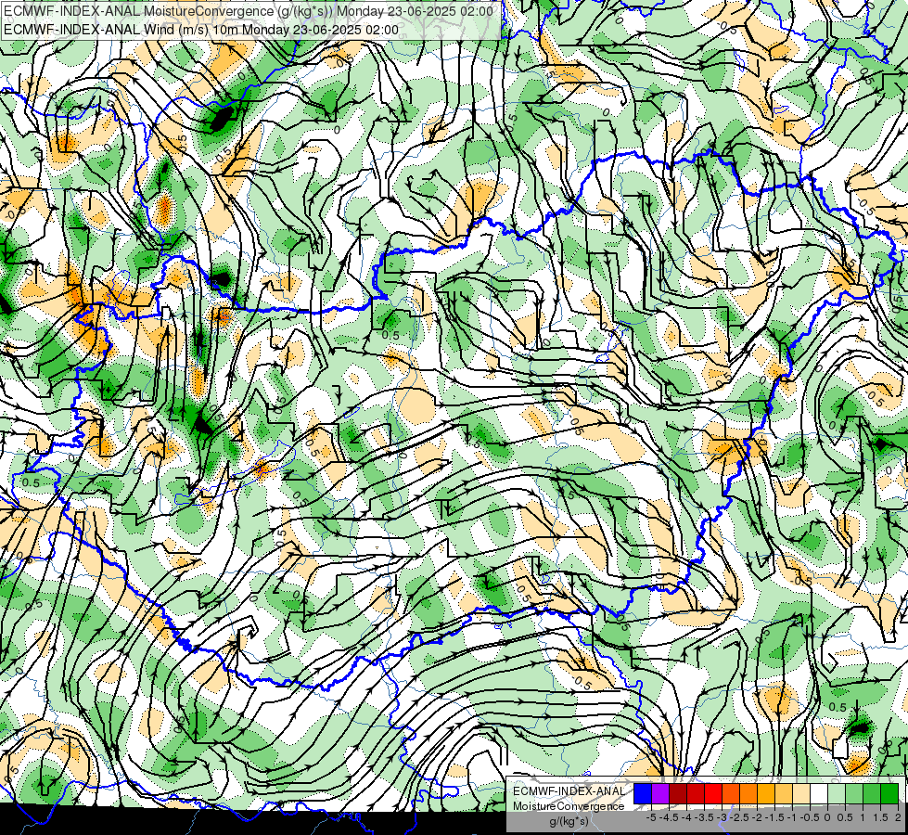Click the '2' value ending the legend scale
908x835 pixels.
coord(898,817)
